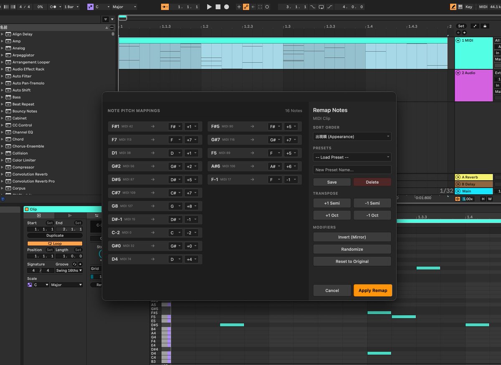Open the Load Preset dropdown
Screen dimensions: 501x365
tap(352, 157)
